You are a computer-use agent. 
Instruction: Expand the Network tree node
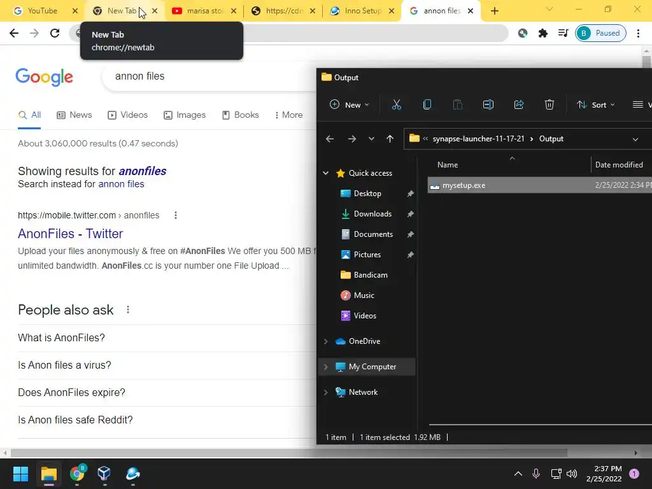click(x=325, y=392)
